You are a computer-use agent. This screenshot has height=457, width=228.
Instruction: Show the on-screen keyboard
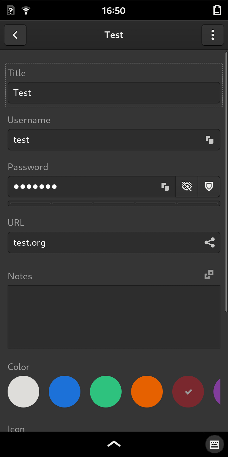point(214,444)
